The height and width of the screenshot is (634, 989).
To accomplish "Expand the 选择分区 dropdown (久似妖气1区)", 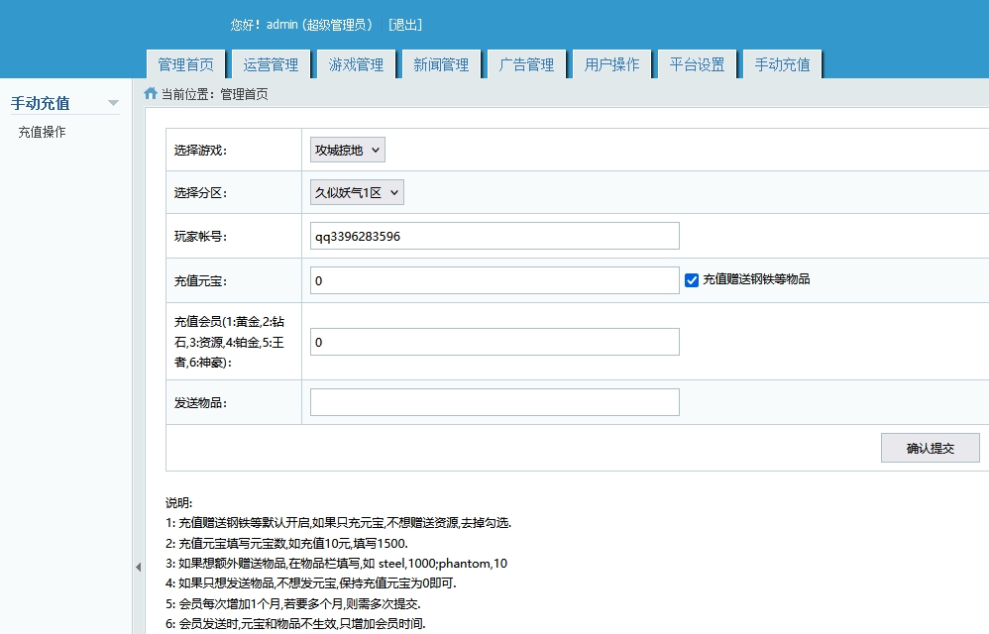I will point(357,193).
